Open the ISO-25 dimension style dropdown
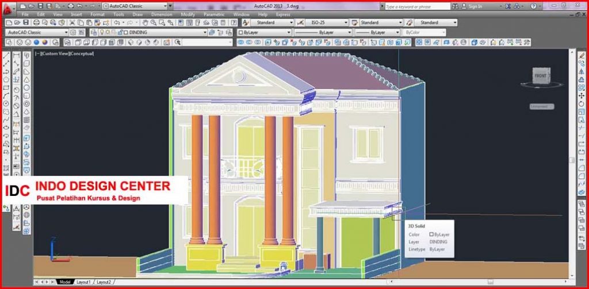589x289 pixels. pos(346,22)
